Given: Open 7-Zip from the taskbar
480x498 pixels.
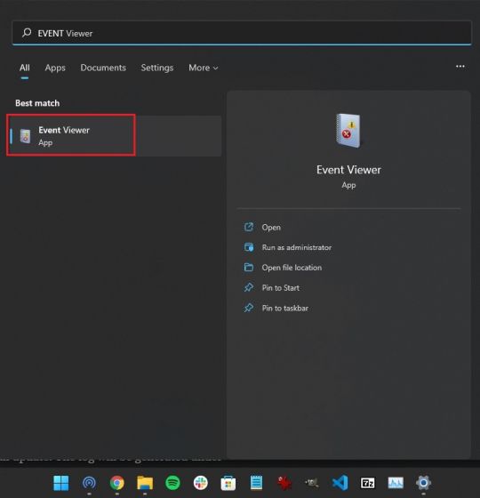Looking at the screenshot, I should 368,483.
